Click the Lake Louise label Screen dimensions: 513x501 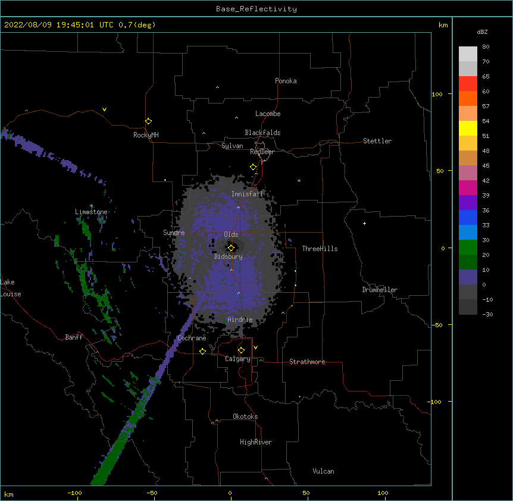[11, 288]
